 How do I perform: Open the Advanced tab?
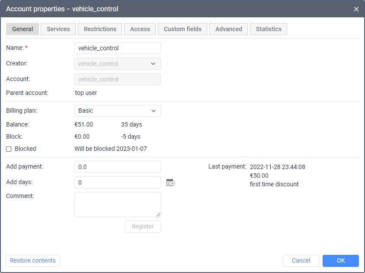(x=229, y=29)
